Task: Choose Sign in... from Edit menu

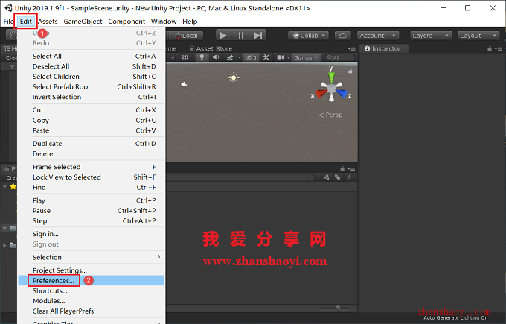Action: pyautogui.click(x=92, y=234)
